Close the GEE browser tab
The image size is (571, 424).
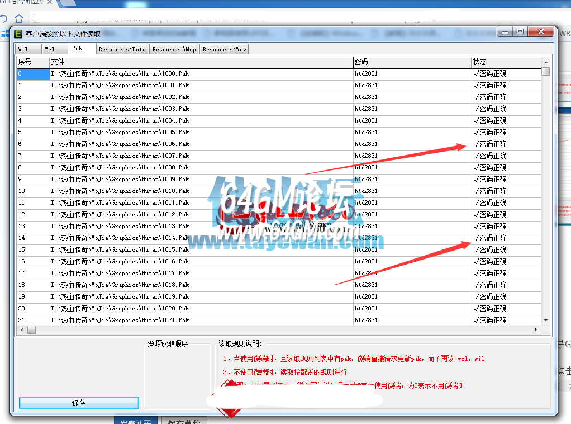coord(50,2)
